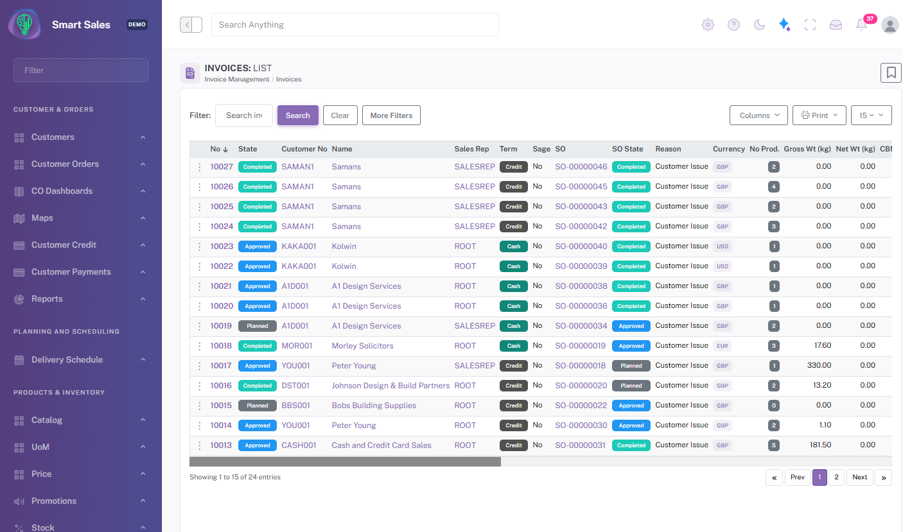The image size is (903, 532).
Task: Bookmark this page with the bookmark icon
Action: (x=891, y=73)
